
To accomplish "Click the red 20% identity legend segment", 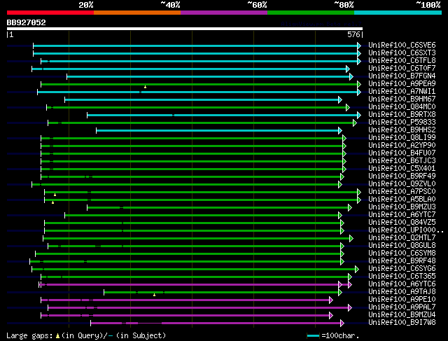I will coord(50,13).
